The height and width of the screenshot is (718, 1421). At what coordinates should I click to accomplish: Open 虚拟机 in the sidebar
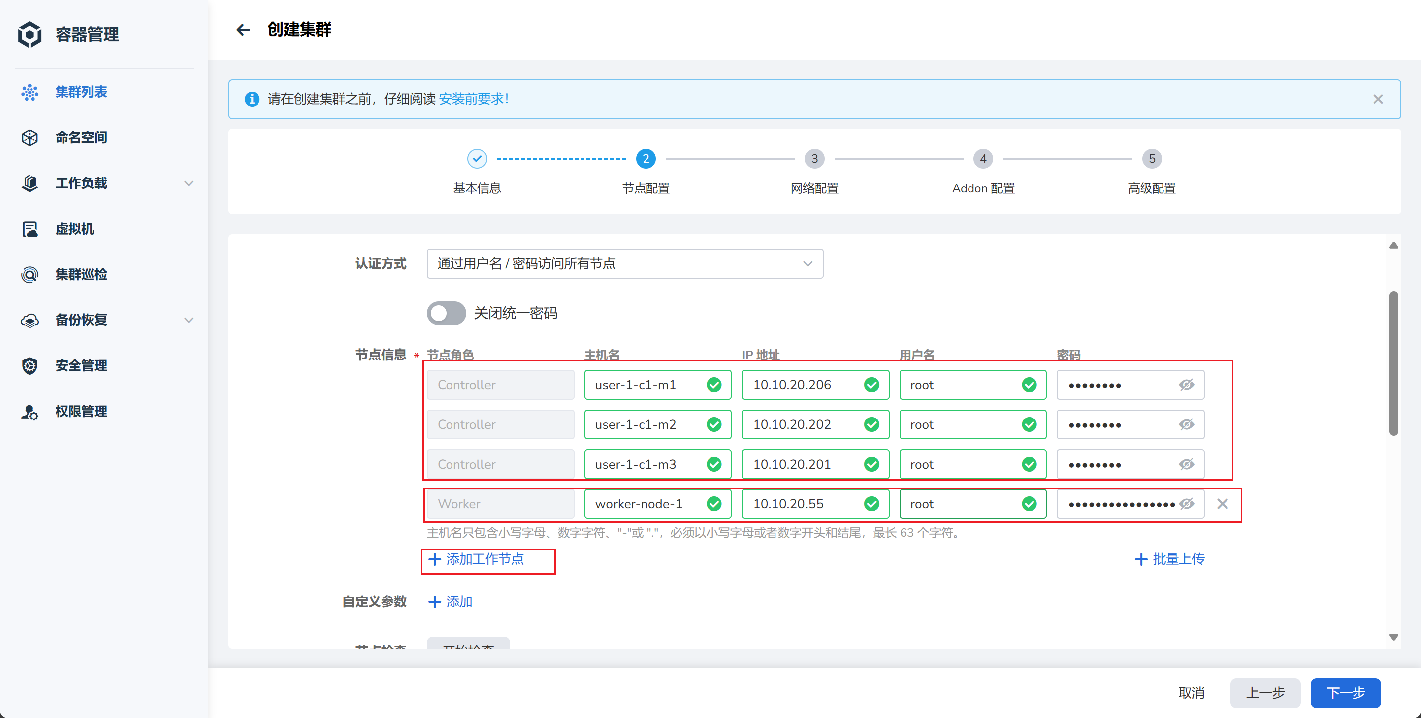(x=74, y=229)
